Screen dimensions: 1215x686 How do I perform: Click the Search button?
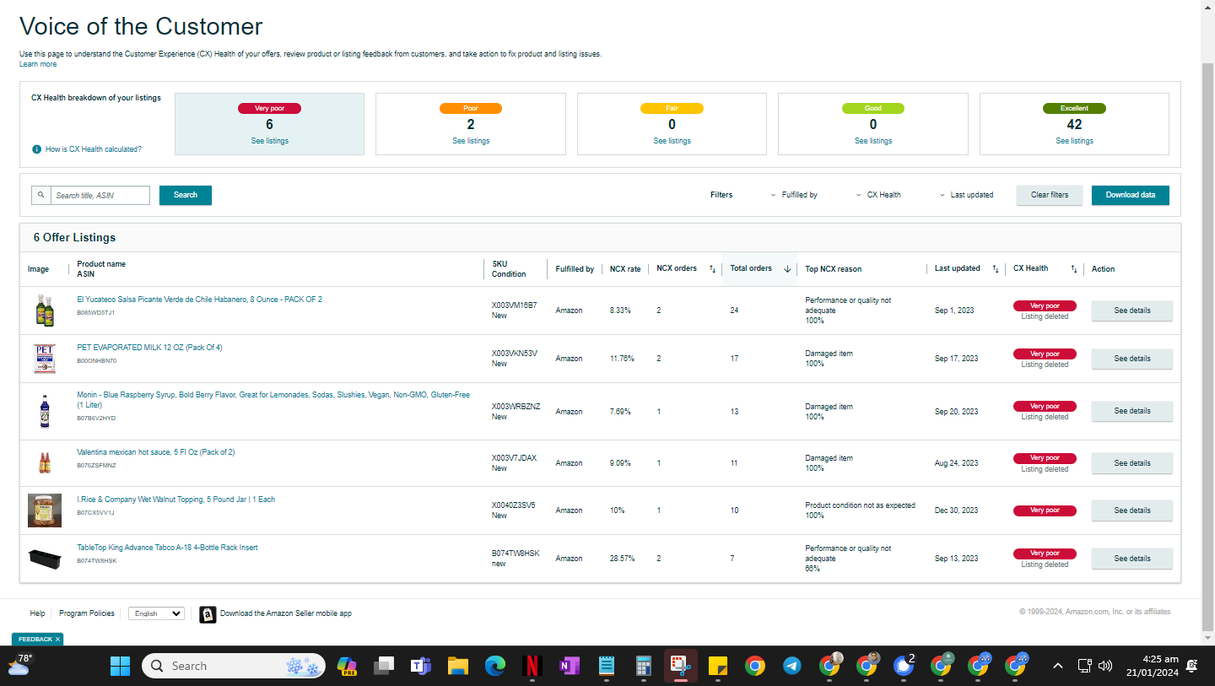[186, 195]
